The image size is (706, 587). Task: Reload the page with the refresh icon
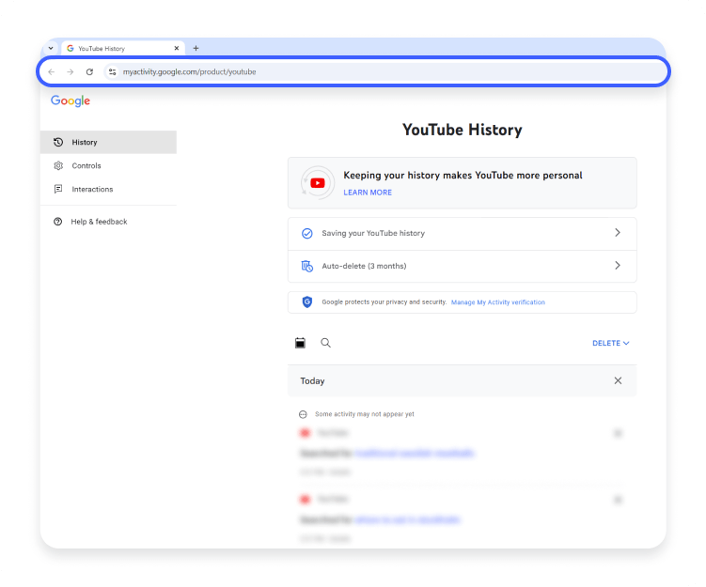click(89, 72)
